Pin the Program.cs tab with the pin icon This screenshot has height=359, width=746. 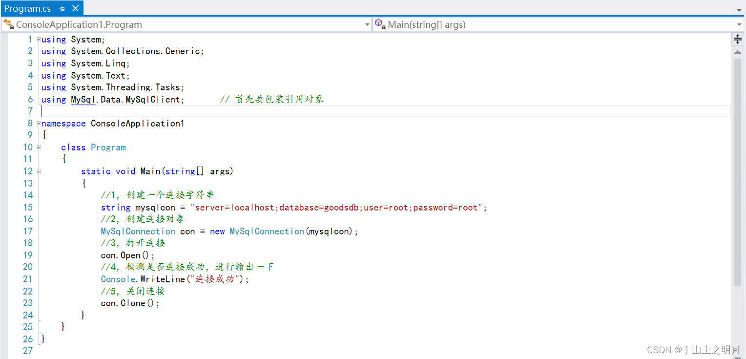(x=62, y=8)
